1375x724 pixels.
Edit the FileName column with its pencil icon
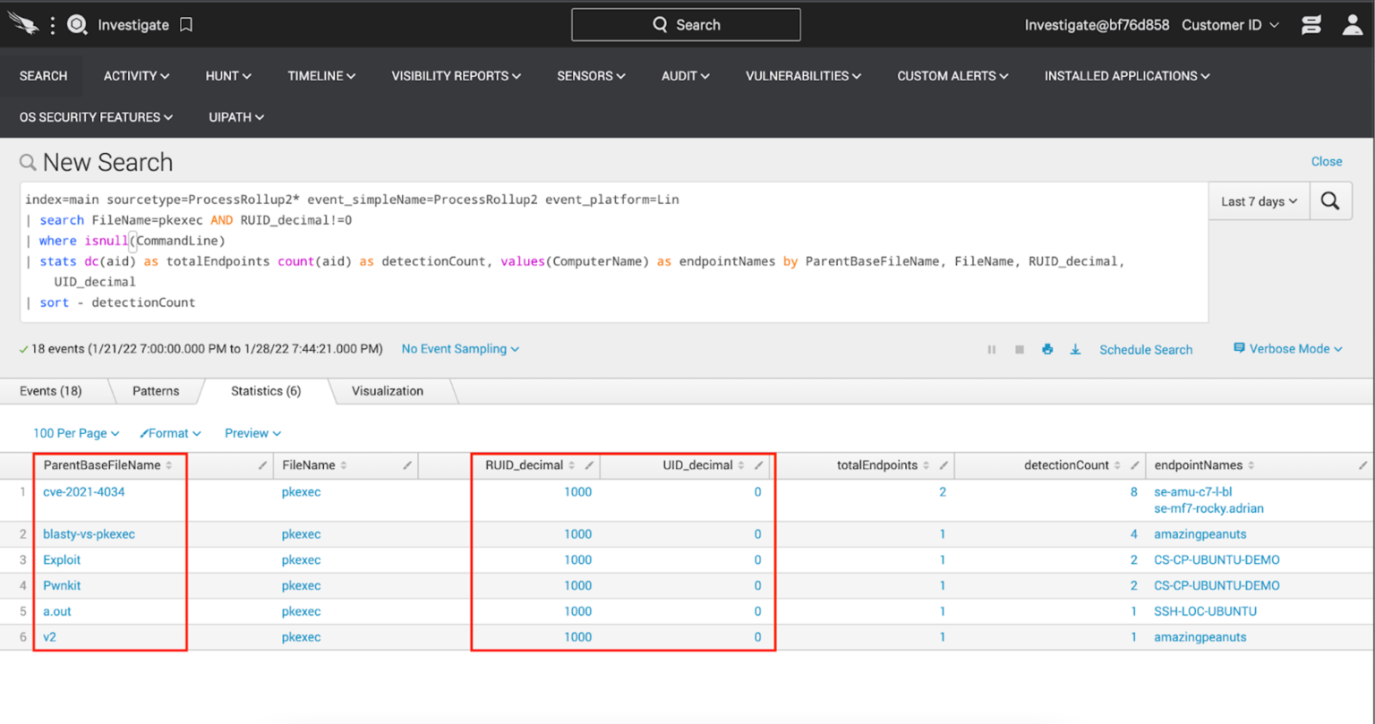(406, 464)
